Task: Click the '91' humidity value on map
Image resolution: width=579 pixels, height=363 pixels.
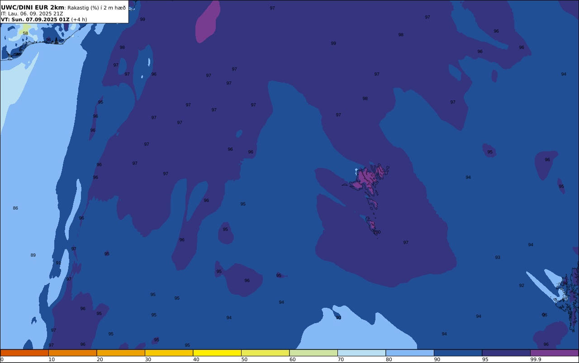Action: click(58, 263)
